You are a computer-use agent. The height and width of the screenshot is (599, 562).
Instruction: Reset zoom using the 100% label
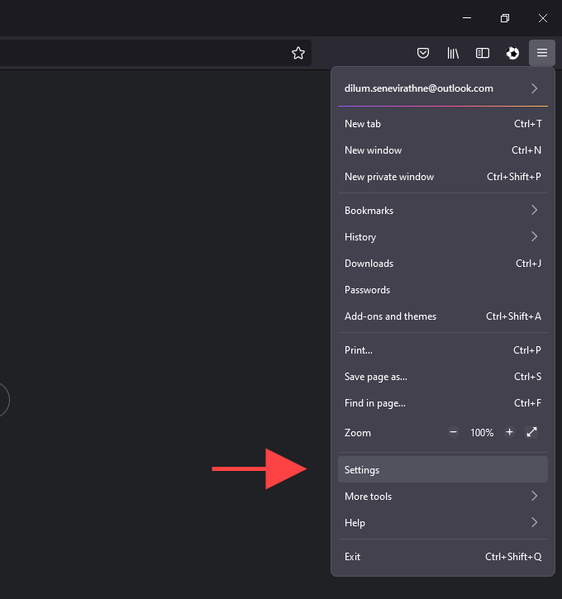coord(482,433)
